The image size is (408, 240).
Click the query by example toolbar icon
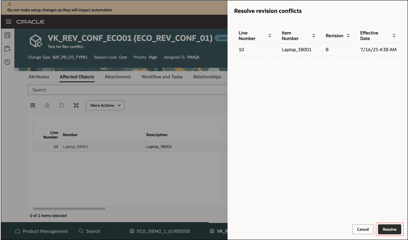pos(33,105)
